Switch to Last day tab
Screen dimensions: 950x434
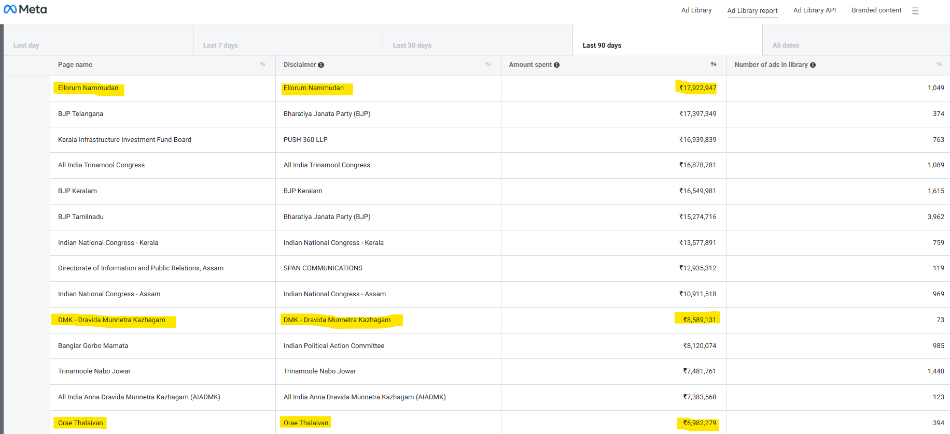coord(26,46)
